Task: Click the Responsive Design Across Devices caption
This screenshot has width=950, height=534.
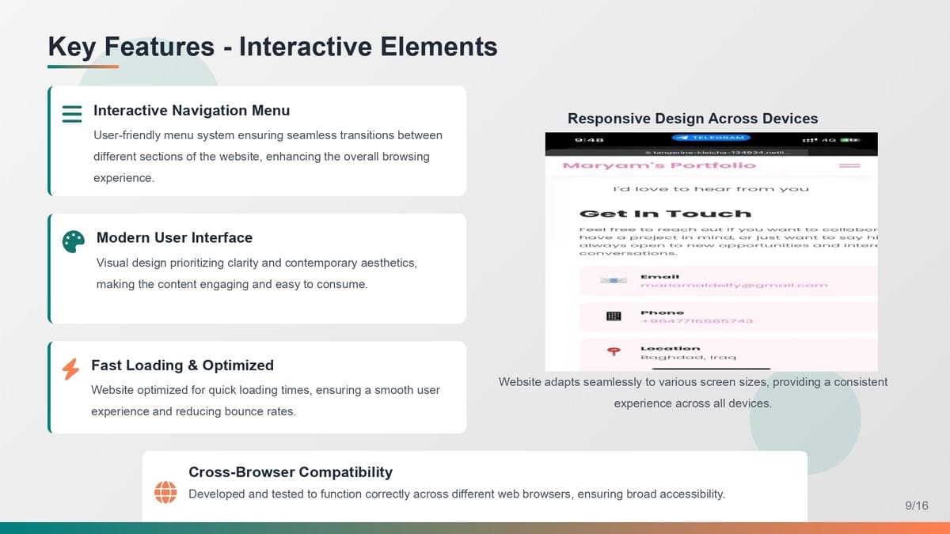Action: coord(693,119)
